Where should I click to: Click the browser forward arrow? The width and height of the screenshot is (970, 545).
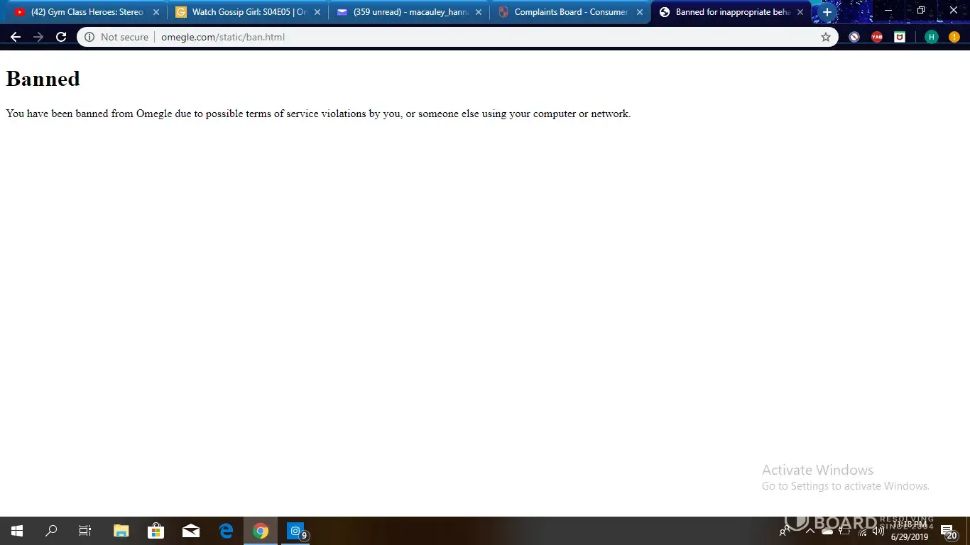(x=38, y=37)
